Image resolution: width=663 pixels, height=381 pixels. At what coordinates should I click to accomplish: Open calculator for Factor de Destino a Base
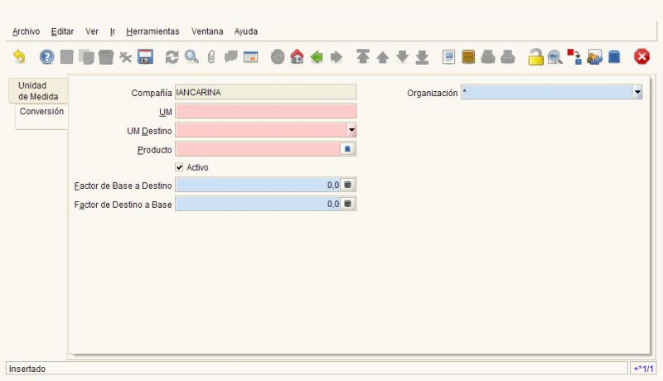pos(349,204)
